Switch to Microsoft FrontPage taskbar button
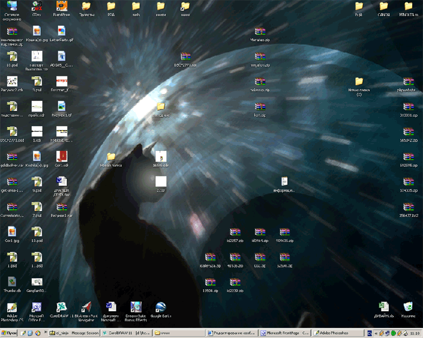 pos(285,333)
